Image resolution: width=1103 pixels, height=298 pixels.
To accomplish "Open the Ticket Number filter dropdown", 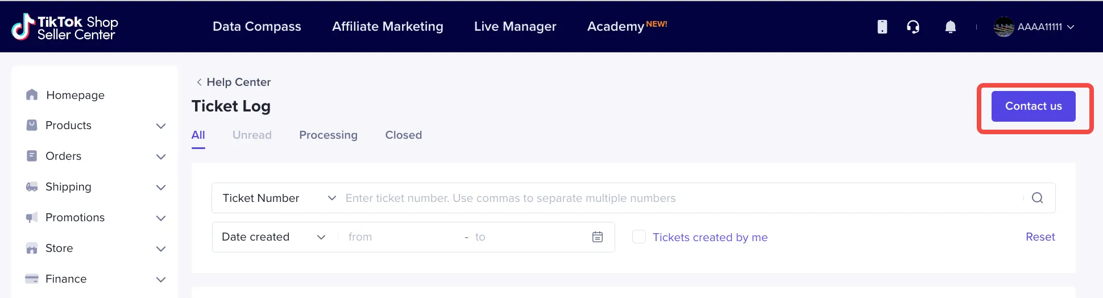I will click(279, 198).
